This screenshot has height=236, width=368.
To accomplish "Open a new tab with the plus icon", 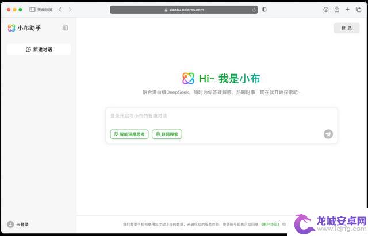I will pyautogui.click(x=347, y=10).
